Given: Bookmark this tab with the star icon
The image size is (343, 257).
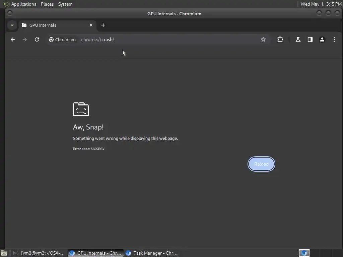Looking at the screenshot, I should [x=263, y=39].
